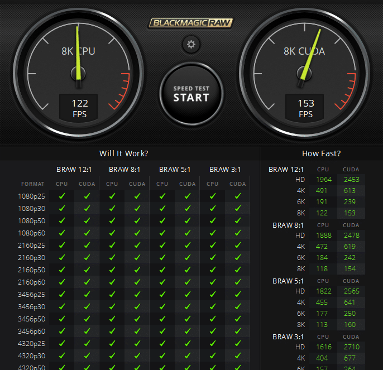The width and height of the screenshot is (383, 370).
Task: Select the 2160p50 format row label
Action: click(31, 270)
